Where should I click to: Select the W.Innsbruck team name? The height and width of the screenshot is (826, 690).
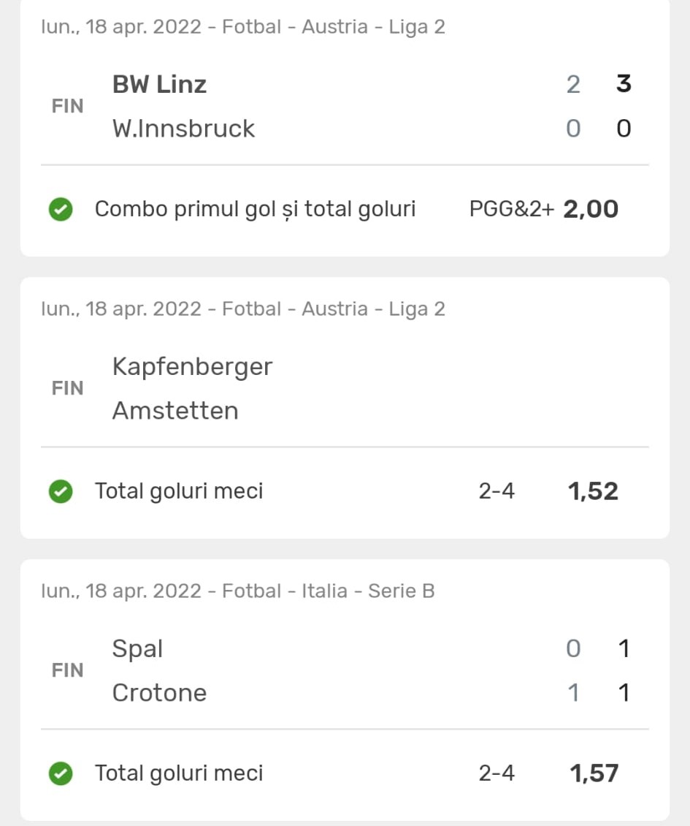(x=183, y=129)
